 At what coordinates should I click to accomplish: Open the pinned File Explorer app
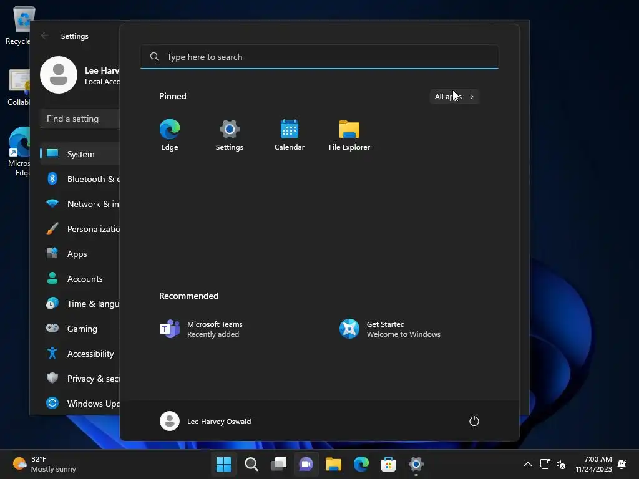click(349, 135)
